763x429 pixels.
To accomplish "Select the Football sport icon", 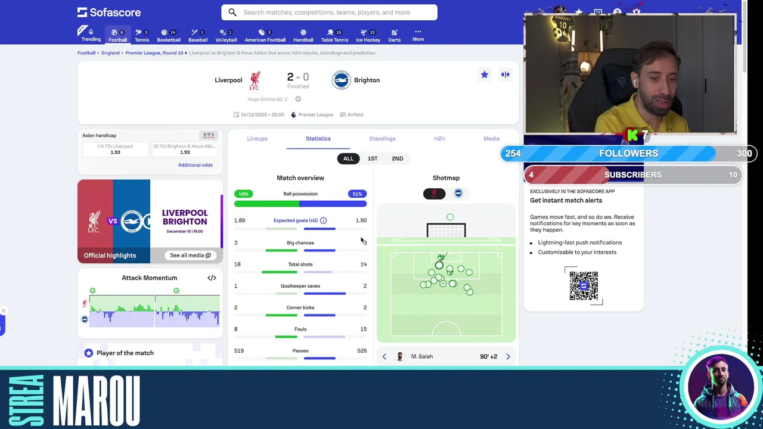I will click(x=117, y=35).
